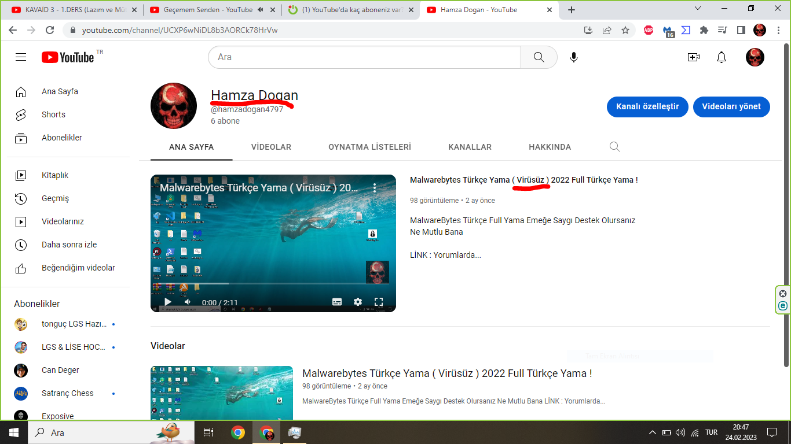Image resolution: width=791 pixels, height=444 pixels.
Task: Mute the video player volume
Action: (188, 302)
